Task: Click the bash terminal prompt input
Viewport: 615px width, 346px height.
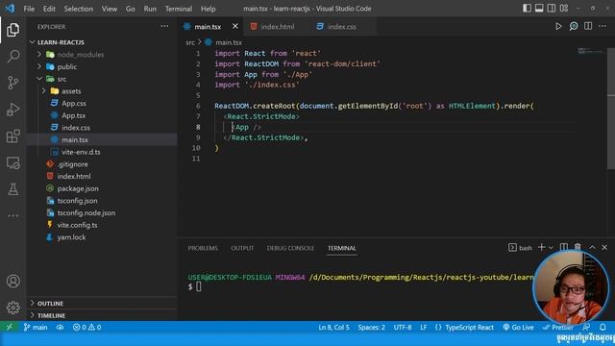Action: 199,286
